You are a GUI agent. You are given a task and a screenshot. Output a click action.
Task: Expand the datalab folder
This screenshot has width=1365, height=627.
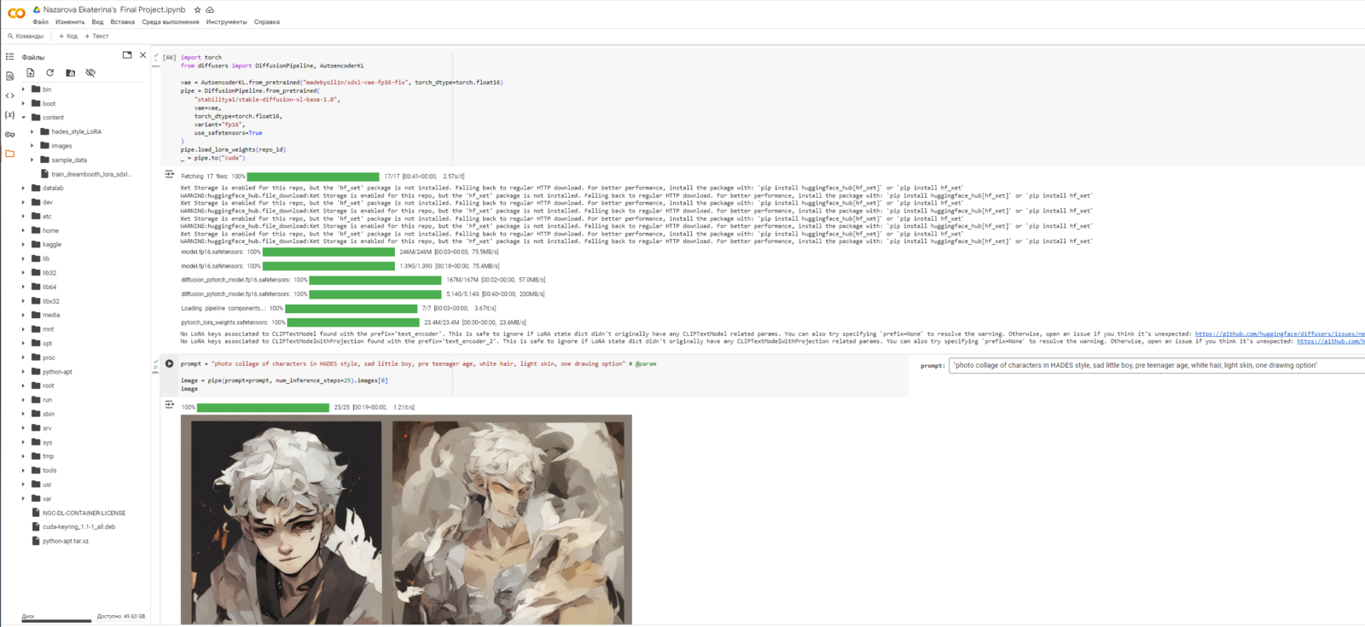pos(23,188)
